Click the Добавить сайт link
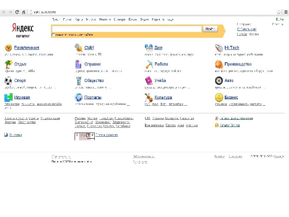Viewport: 289px width, 217px height. pos(246,29)
